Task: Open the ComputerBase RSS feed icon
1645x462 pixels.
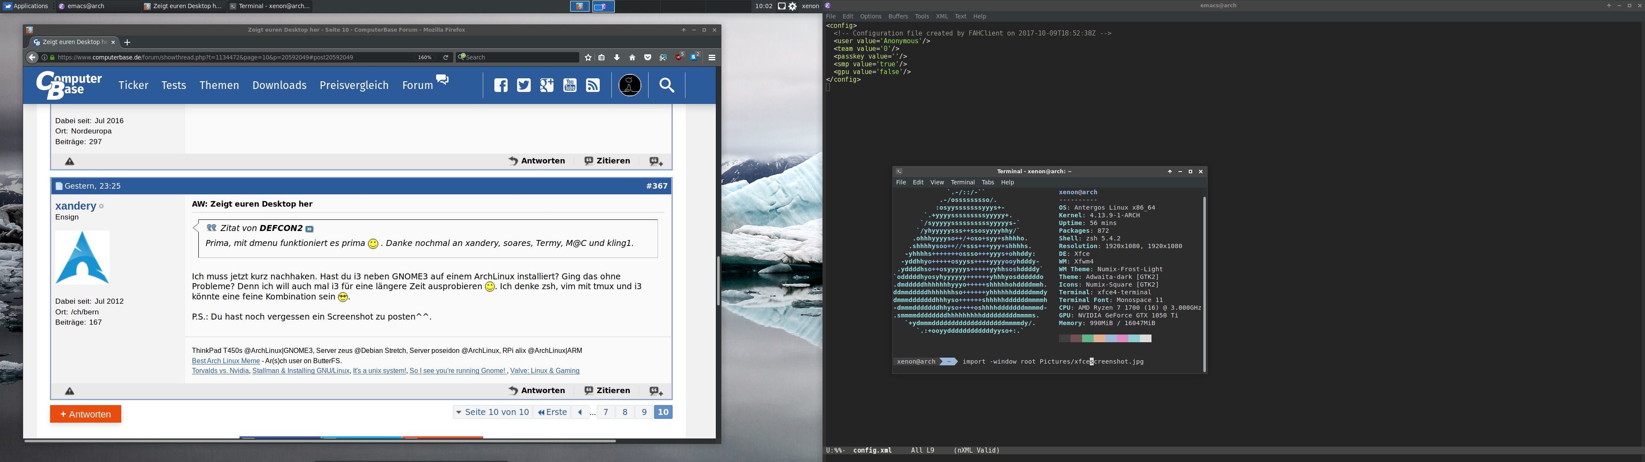Action: point(593,86)
